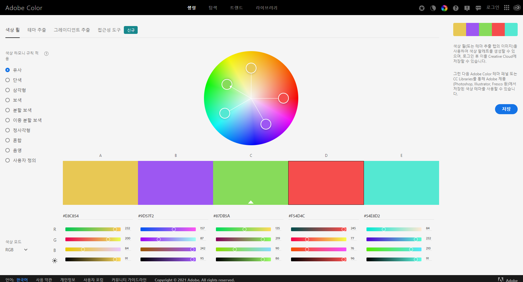Screen dimensions: 523x282
Task: Click the R value 245 for color D
Action: 353,228
